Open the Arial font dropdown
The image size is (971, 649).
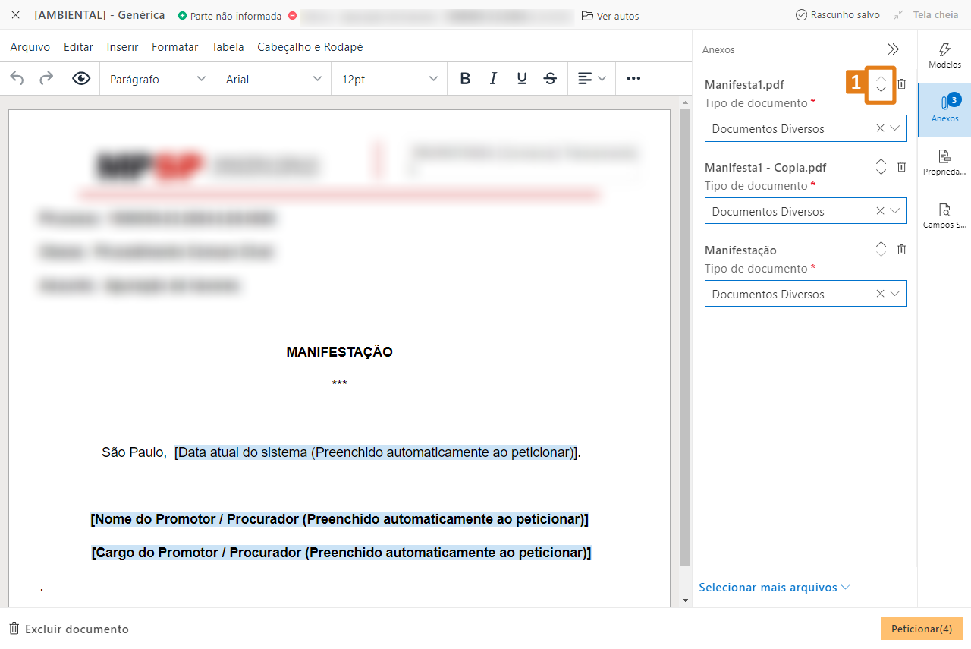[273, 79]
